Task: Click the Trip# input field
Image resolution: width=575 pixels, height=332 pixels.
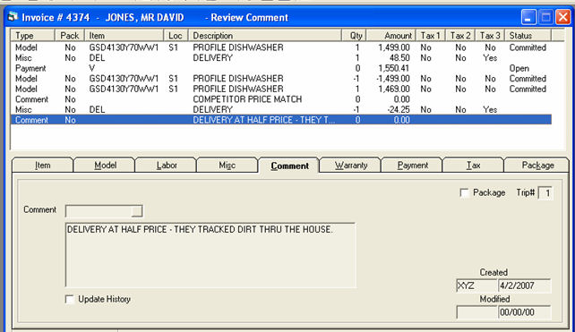Action: [x=545, y=193]
